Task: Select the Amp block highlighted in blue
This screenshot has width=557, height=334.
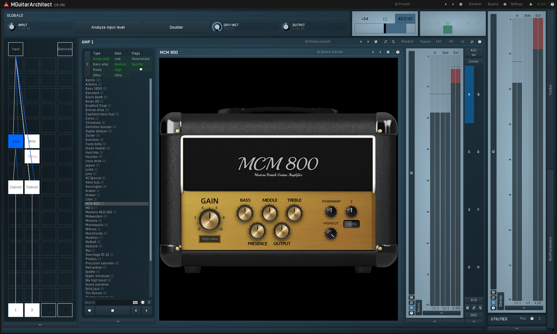Action: (16, 141)
